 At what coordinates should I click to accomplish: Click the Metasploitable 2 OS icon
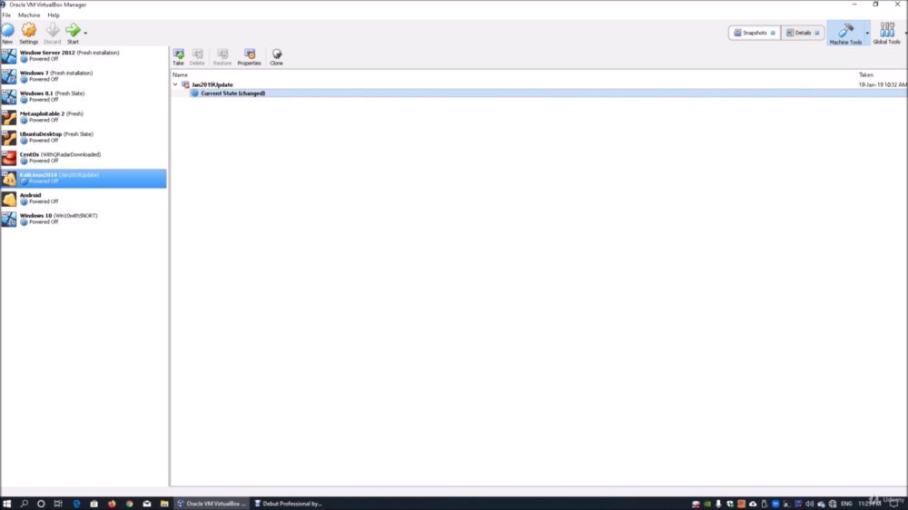[x=9, y=117]
